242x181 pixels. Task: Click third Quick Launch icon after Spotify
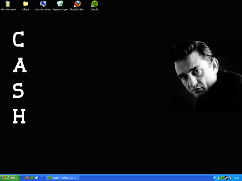click(x=36, y=178)
